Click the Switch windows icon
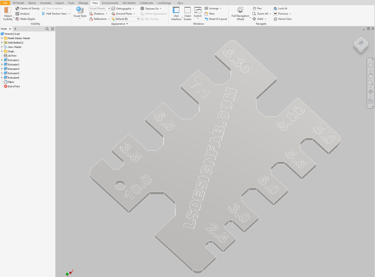Screen dimensions: 375x277 tap(198, 10)
